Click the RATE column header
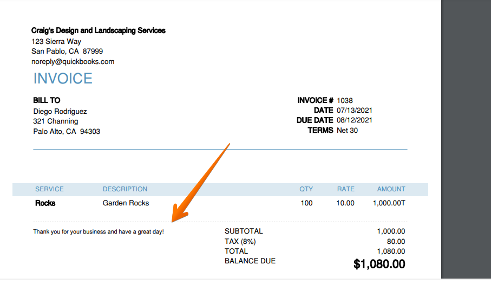The image size is (491, 284). (346, 189)
